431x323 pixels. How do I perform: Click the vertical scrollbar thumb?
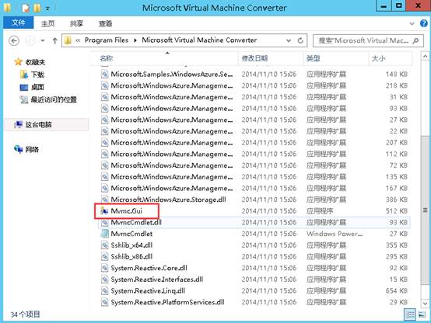(425, 210)
